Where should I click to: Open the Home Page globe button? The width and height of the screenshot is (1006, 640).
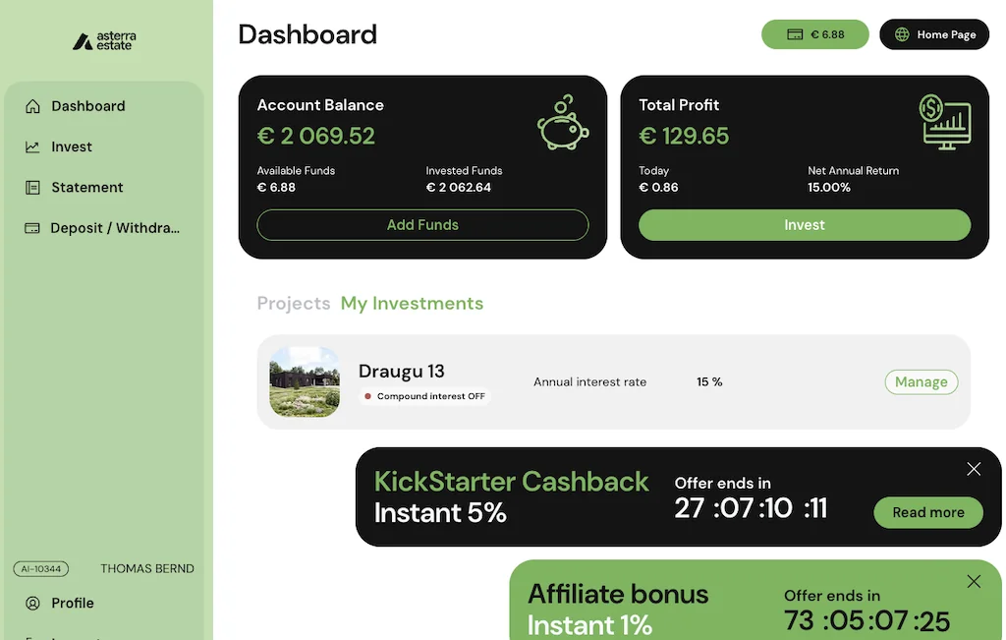[x=934, y=34]
